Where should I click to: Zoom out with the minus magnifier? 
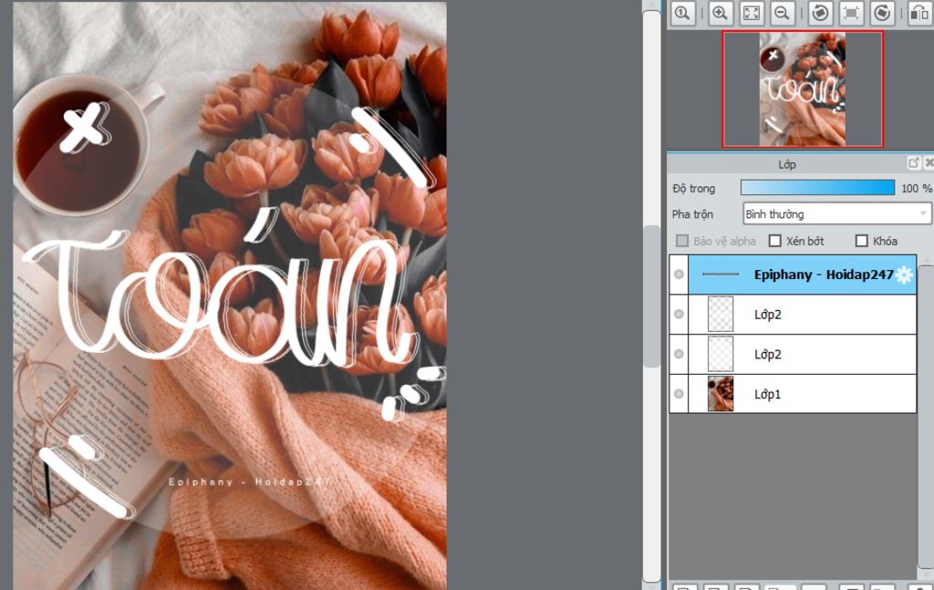click(x=782, y=13)
